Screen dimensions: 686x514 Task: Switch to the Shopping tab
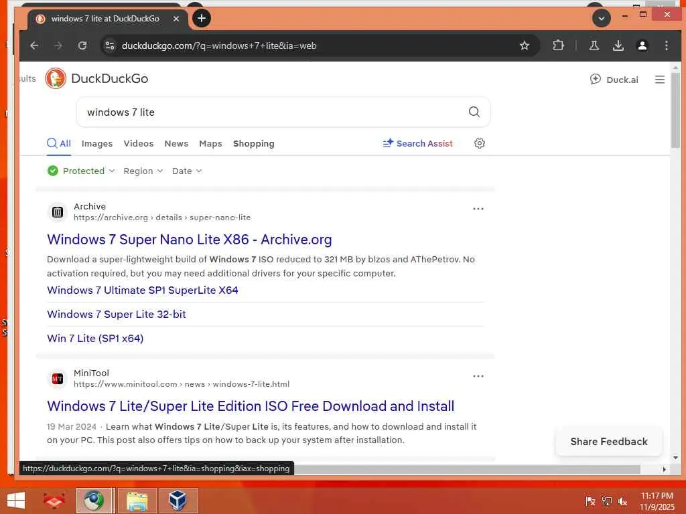click(254, 143)
